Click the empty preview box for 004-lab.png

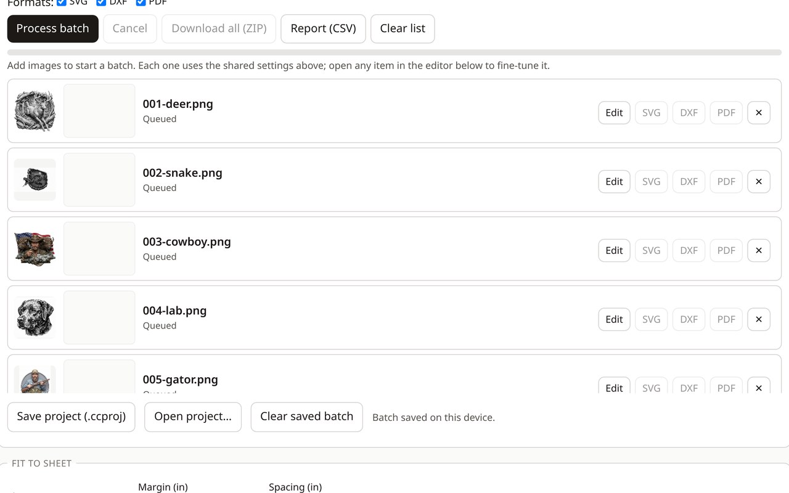point(99,318)
